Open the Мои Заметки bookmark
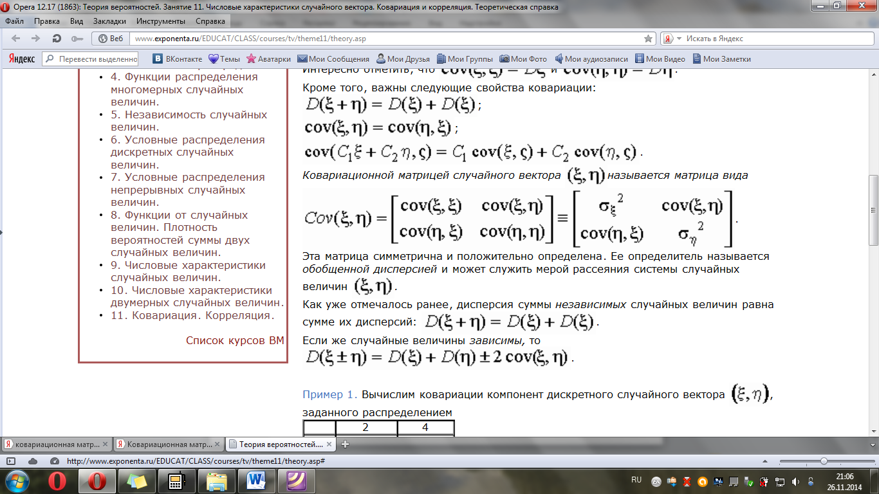The image size is (879, 494). point(721,59)
